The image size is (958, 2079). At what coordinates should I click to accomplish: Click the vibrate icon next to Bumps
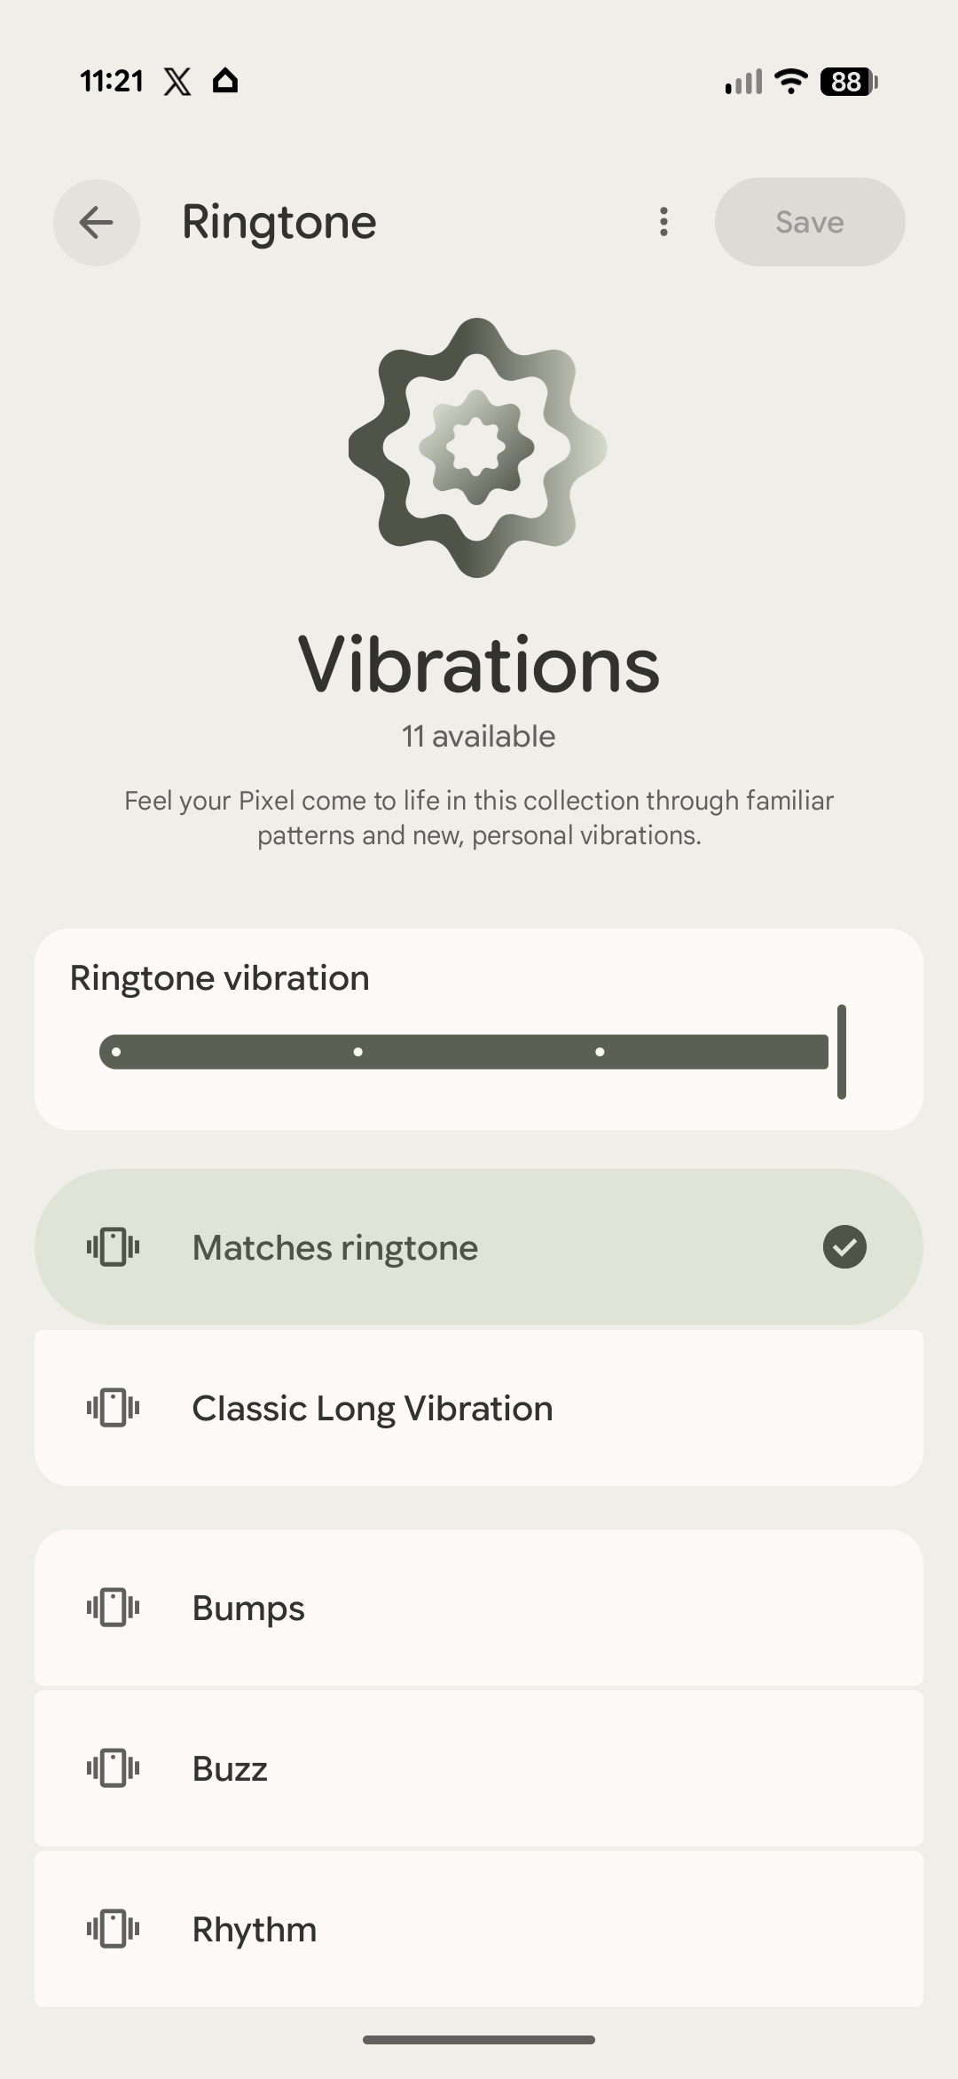pyautogui.click(x=114, y=1608)
